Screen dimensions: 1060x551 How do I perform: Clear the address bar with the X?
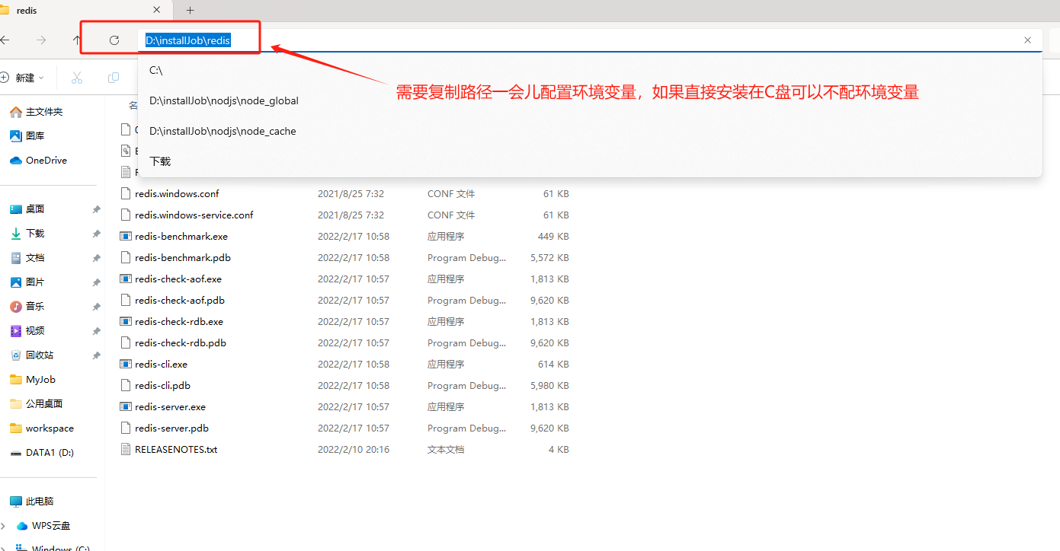1027,40
